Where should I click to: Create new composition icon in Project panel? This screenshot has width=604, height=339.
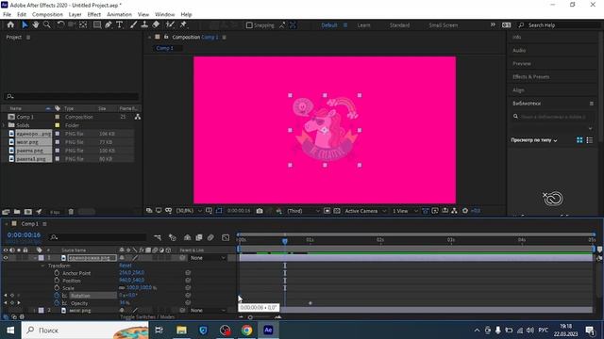(27, 212)
